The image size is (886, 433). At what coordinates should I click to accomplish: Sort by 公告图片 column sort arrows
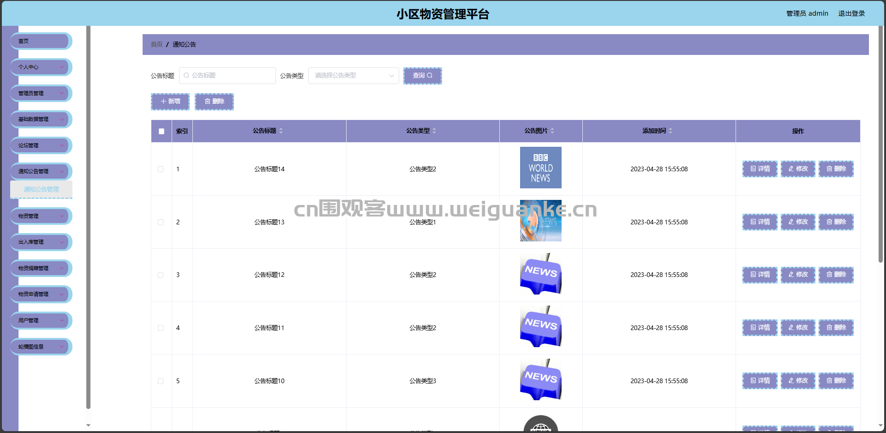[x=552, y=131]
